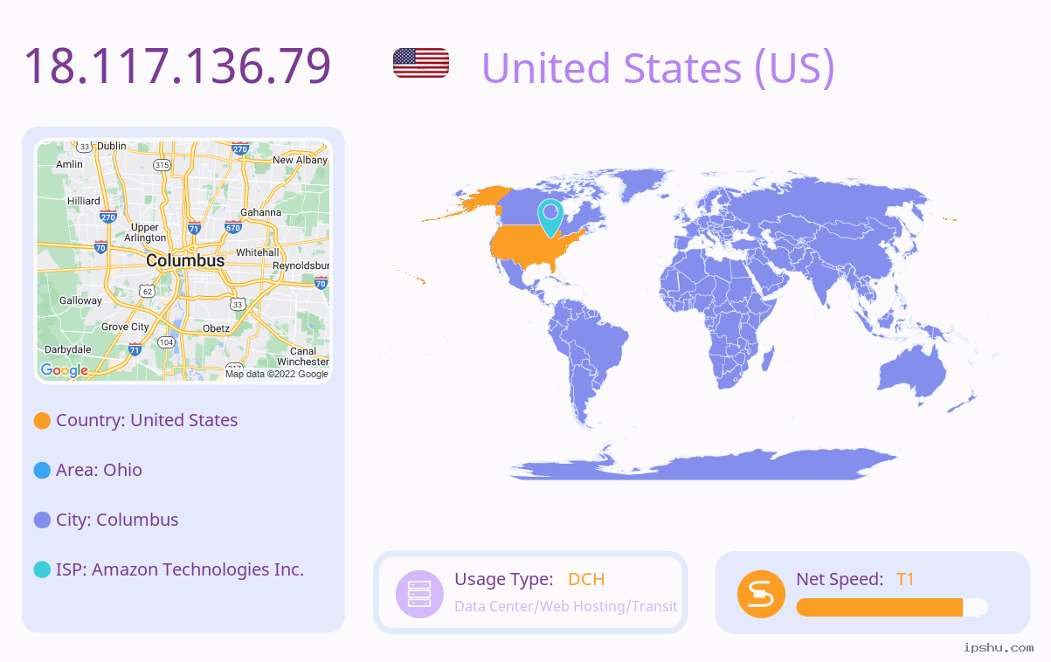Viewport: 1051px width, 662px height.
Task: Click the orange Net Speed progress bar
Action: tap(892, 608)
